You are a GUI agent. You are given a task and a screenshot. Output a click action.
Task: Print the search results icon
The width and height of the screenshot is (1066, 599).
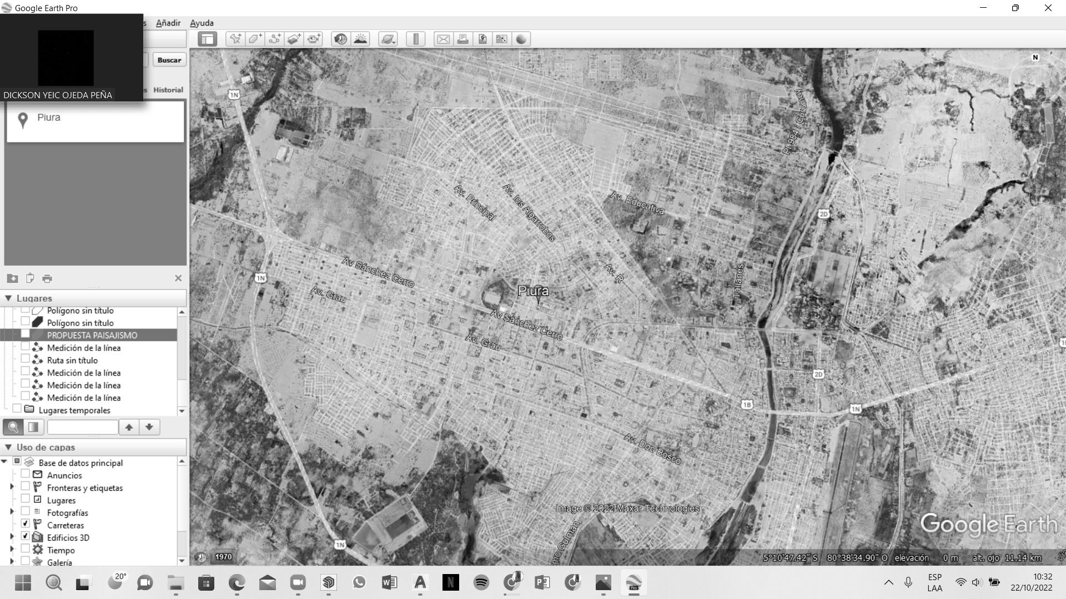coord(47,278)
